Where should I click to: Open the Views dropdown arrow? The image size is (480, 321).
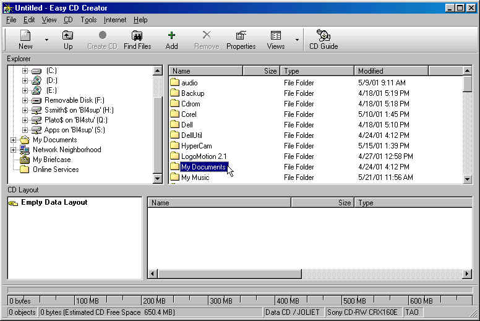297,40
